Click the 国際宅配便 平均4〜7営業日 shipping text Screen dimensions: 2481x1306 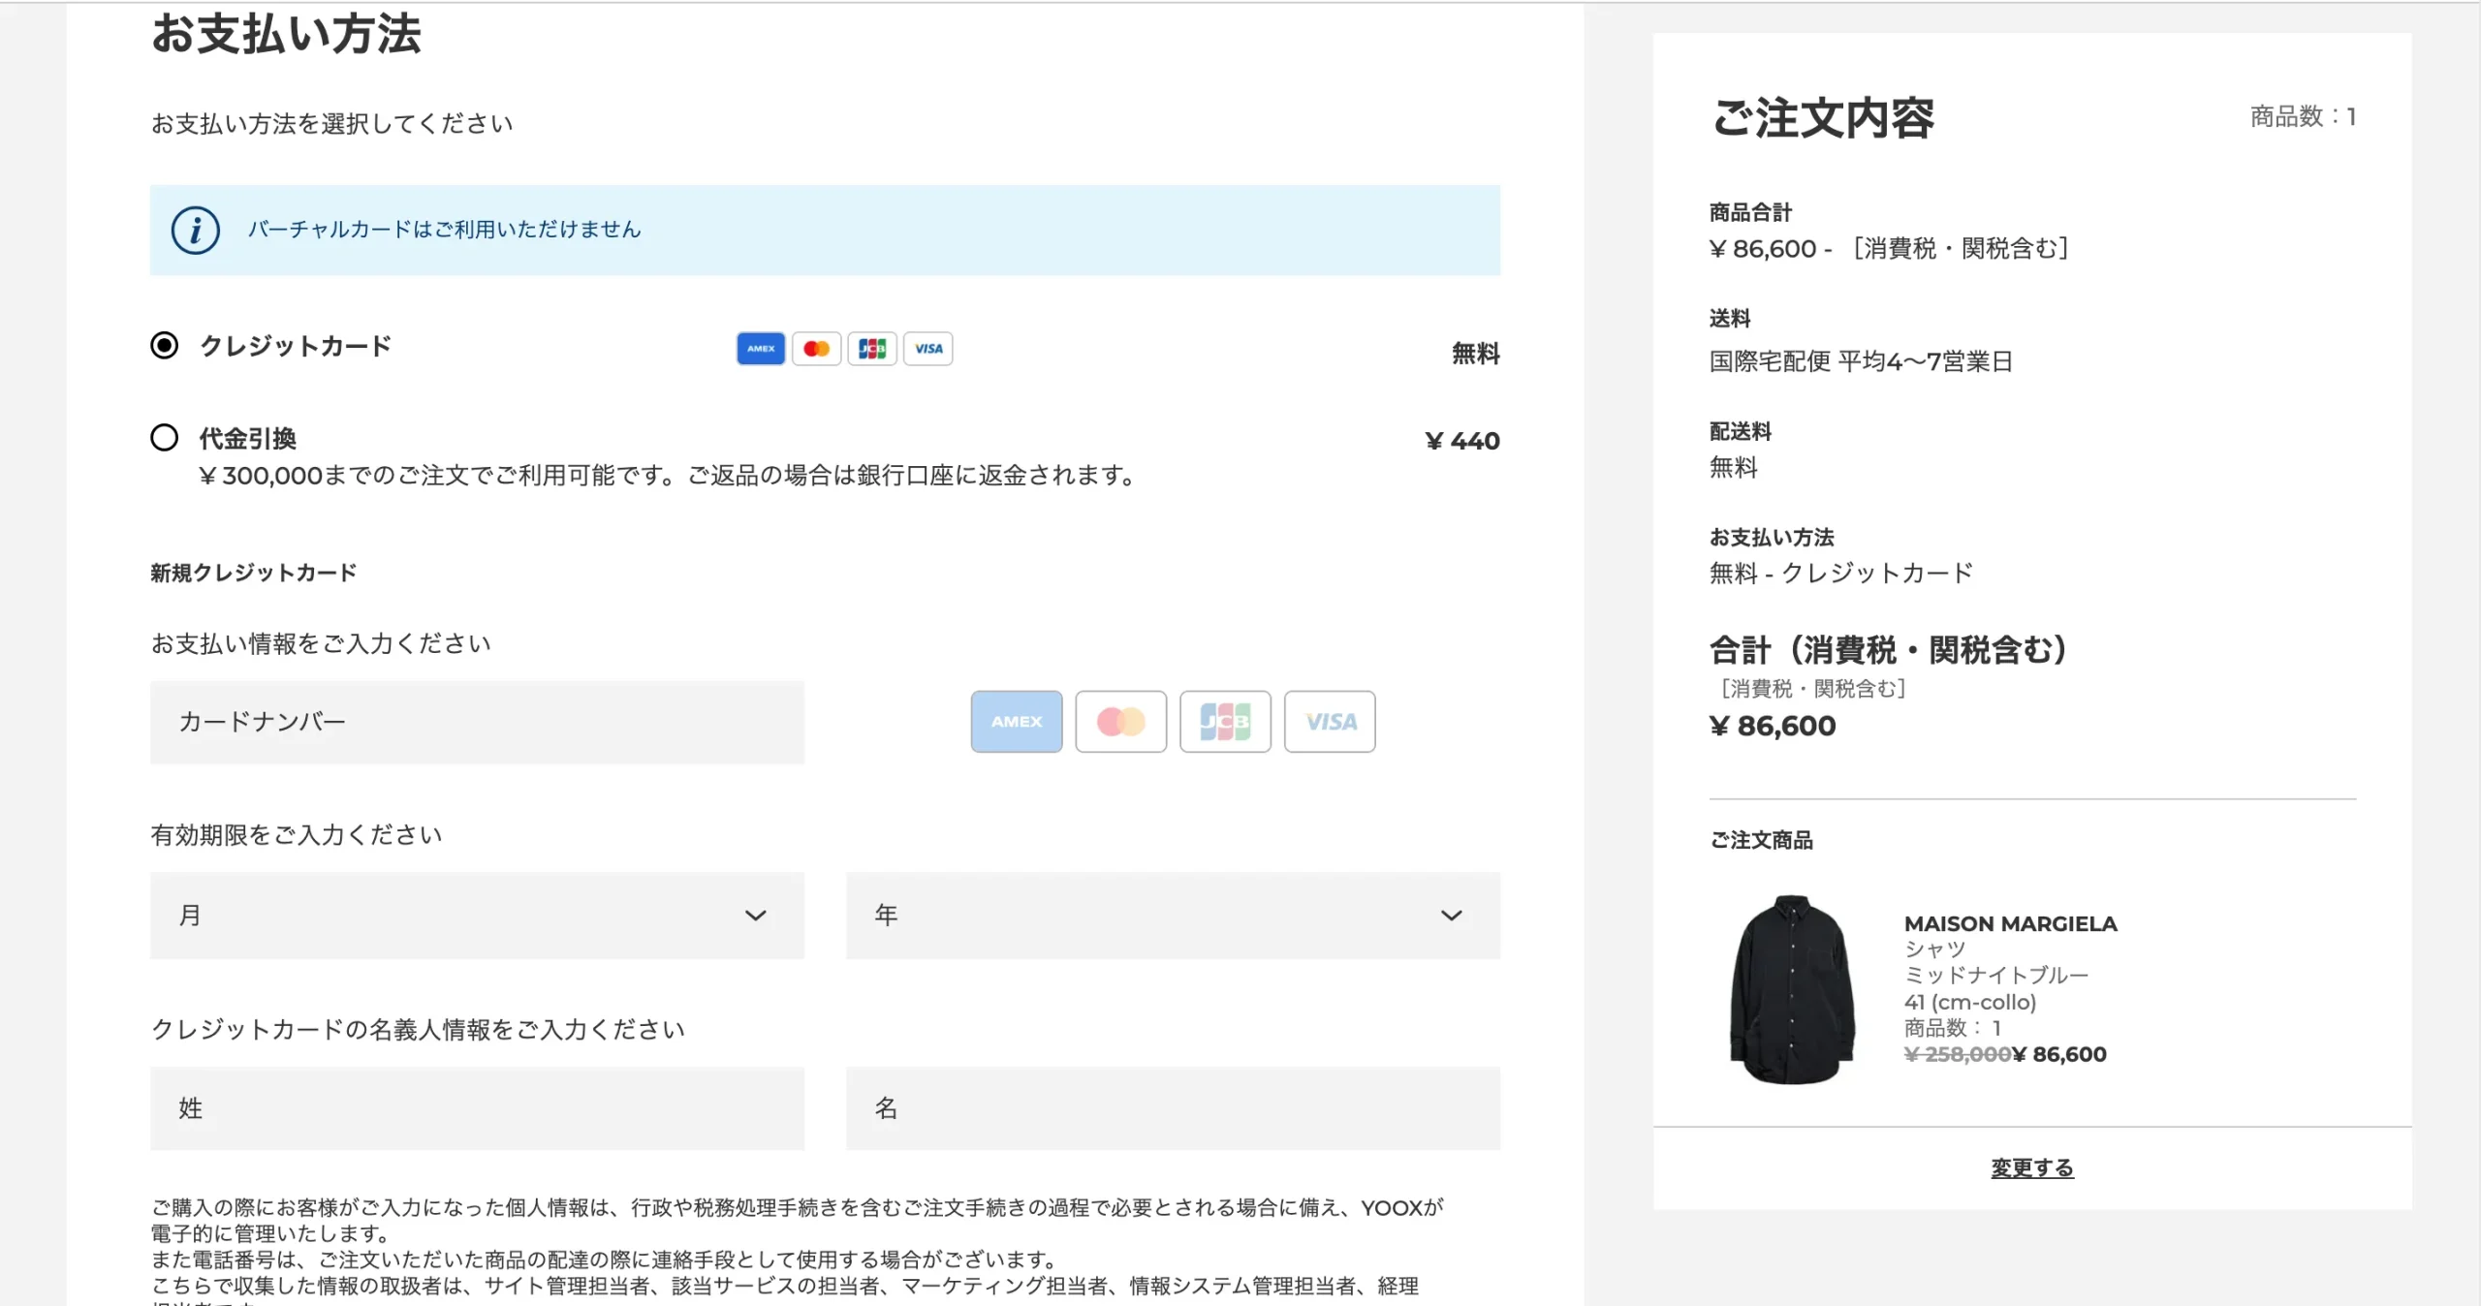pyautogui.click(x=1862, y=361)
